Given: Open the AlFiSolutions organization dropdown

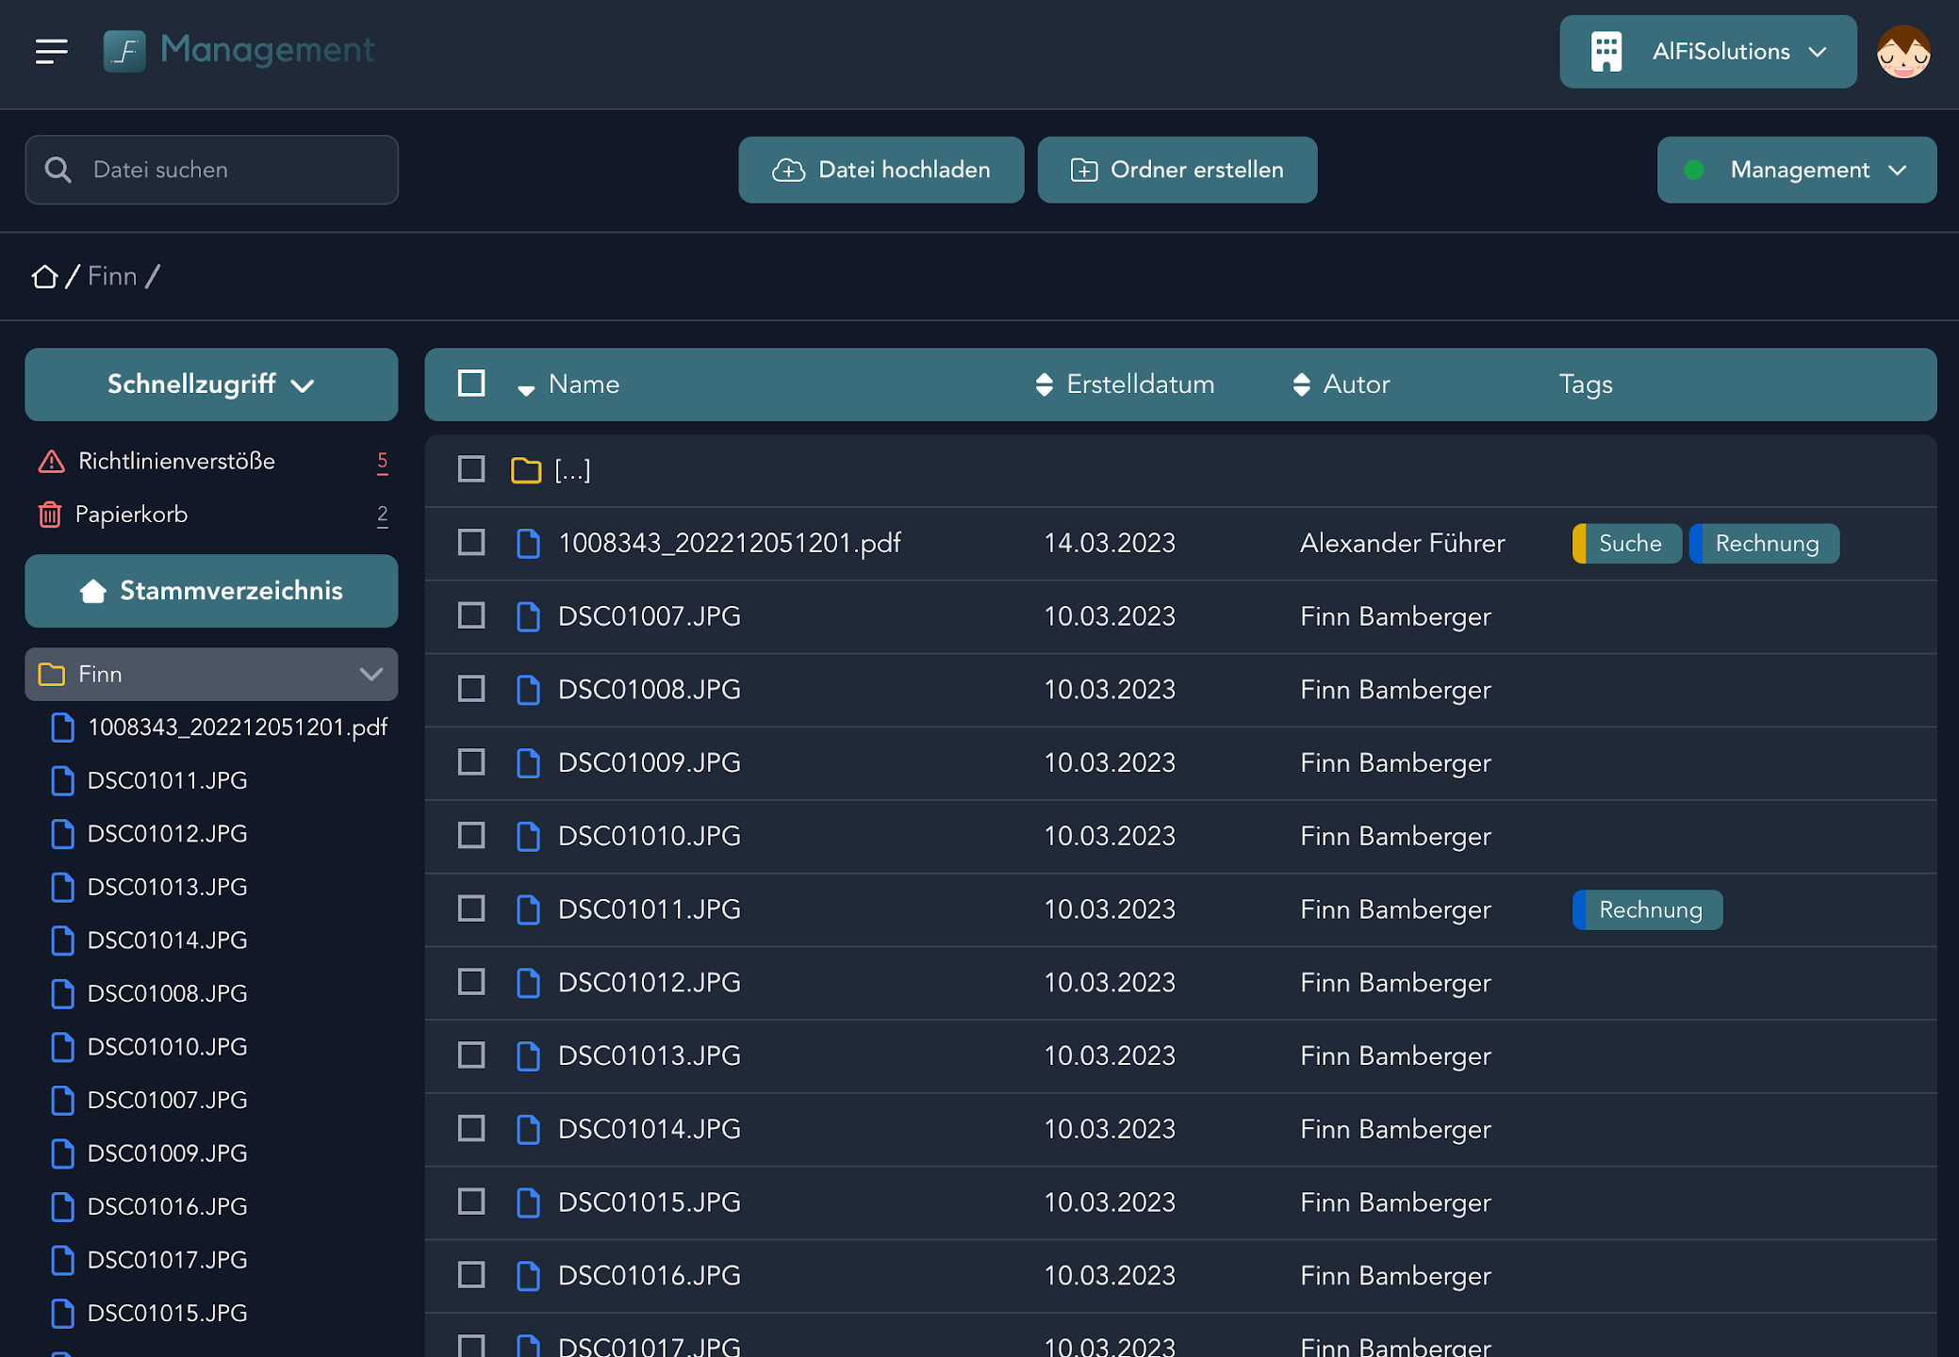Looking at the screenshot, I should (x=1707, y=52).
